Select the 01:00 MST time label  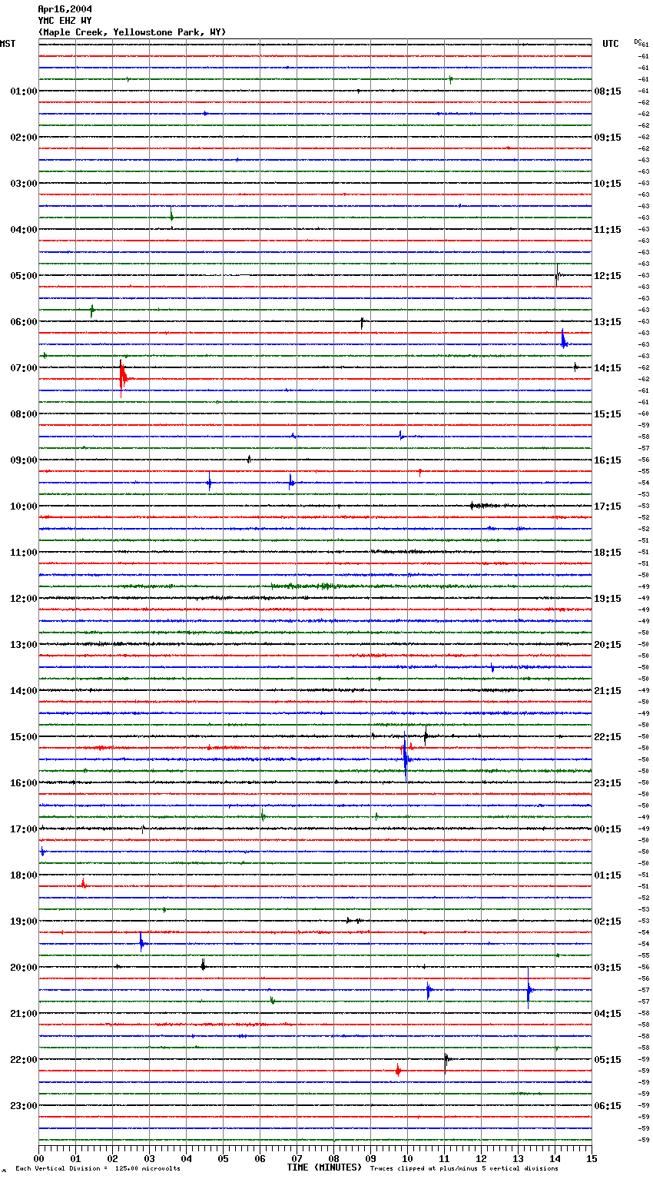(23, 91)
